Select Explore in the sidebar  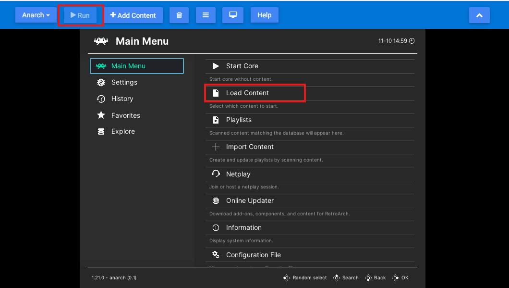pos(123,131)
